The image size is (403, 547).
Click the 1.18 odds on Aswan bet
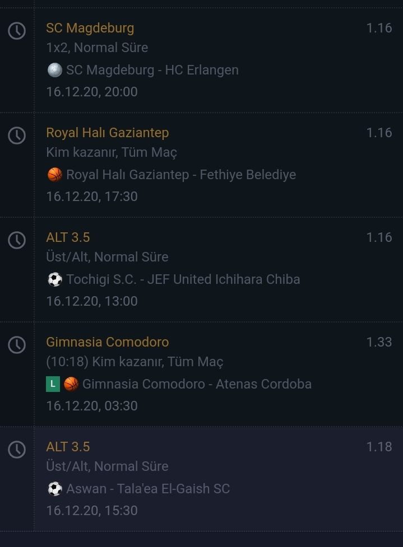379,447
